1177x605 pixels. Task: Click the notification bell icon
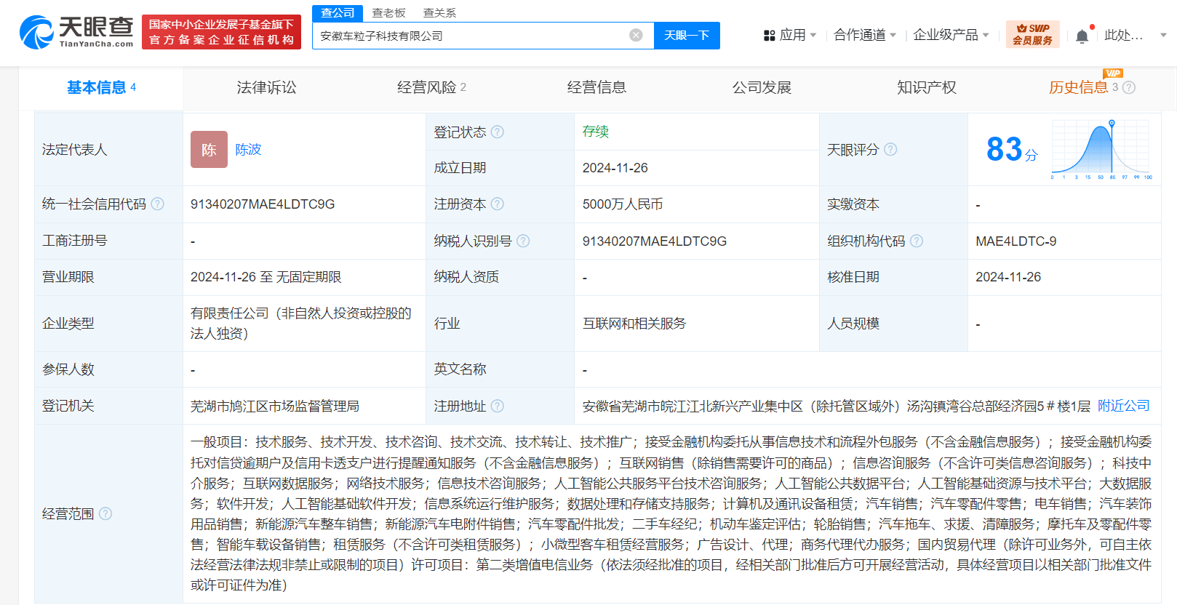(x=1082, y=36)
